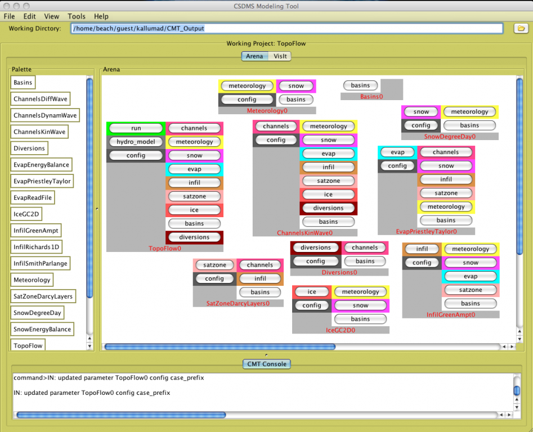Click the basins port on Basins0
Image resolution: width=533 pixels, height=432 pixels.
(360, 85)
